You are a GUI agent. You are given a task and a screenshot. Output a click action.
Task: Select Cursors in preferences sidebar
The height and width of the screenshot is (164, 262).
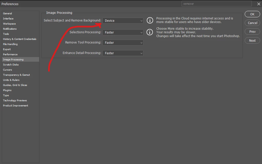tap(20, 70)
